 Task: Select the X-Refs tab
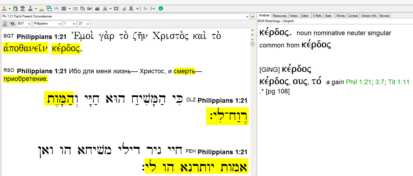317,16
